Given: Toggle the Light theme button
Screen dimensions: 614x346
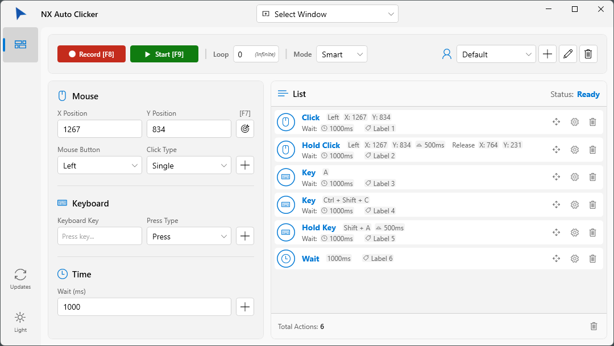Looking at the screenshot, I should (20, 322).
